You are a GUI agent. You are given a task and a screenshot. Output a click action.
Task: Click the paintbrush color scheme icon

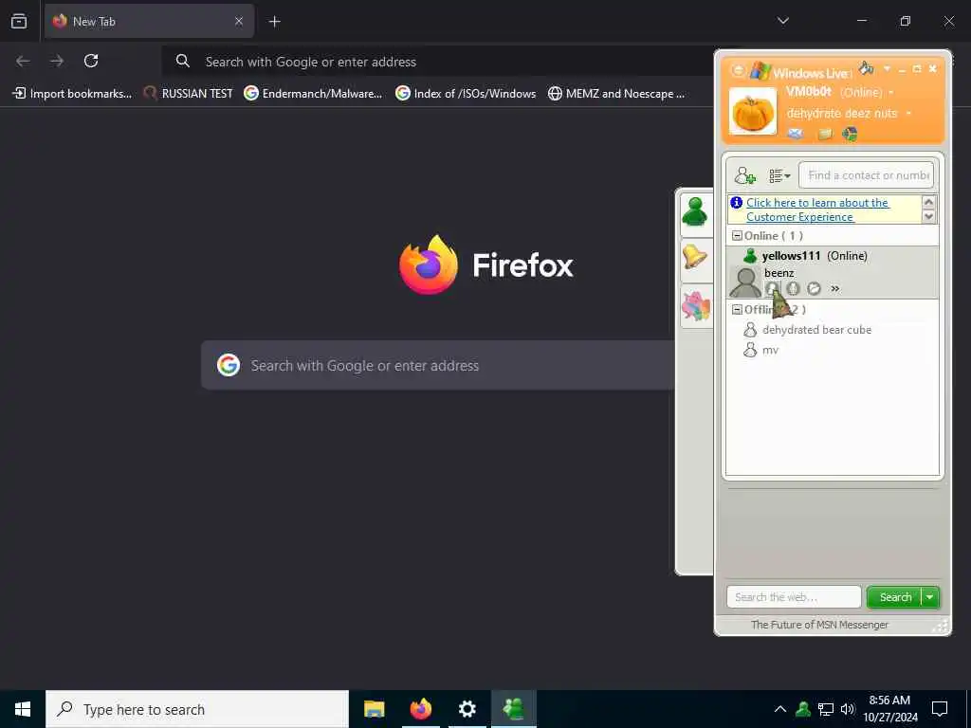point(867,67)
